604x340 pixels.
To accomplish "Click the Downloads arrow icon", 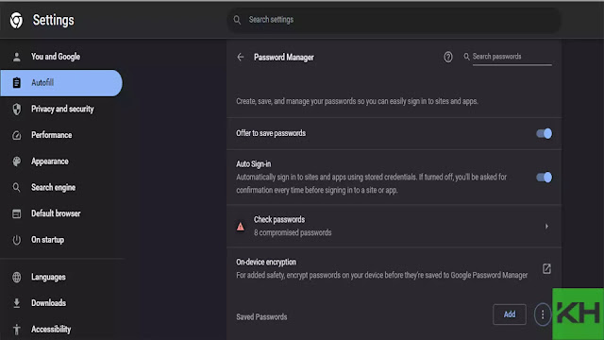I will pyautogui.click(x=17, y=303).
